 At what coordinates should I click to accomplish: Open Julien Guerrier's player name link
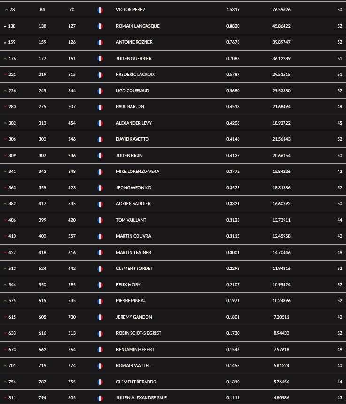pos(134,59)
